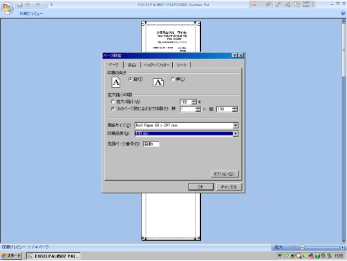Click the grey IME speech bubble icon
This screenshot has height=261, width=347.
[268, 4]
